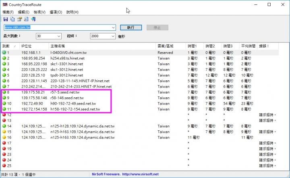
Task: Open the 選項(O) menu
Action: pyautogui.click(x=56, y=12)
